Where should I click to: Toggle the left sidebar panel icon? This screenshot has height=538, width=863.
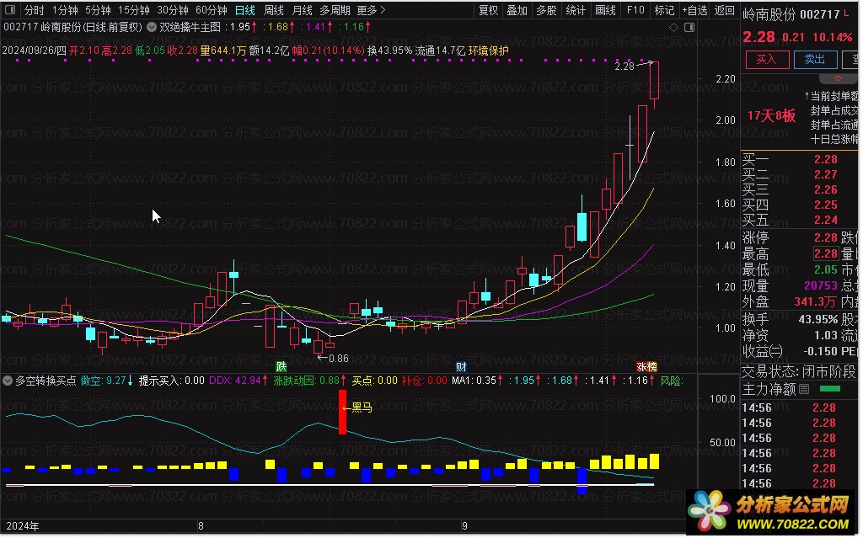10,10
